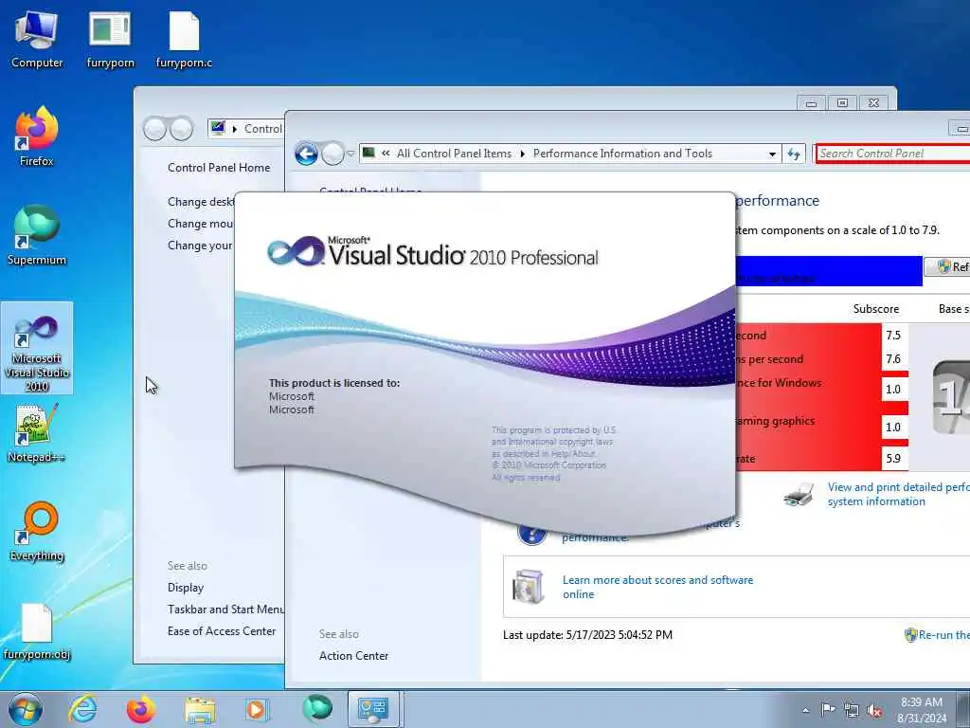Click the Visual Studio 2010 splash screen logo
970x728 pixels.
(432, 252)
